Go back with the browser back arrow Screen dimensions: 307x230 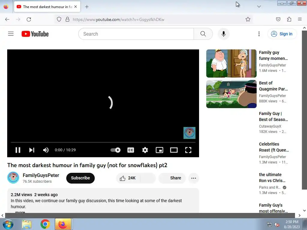pyautogui.click(x=7, y=19)
